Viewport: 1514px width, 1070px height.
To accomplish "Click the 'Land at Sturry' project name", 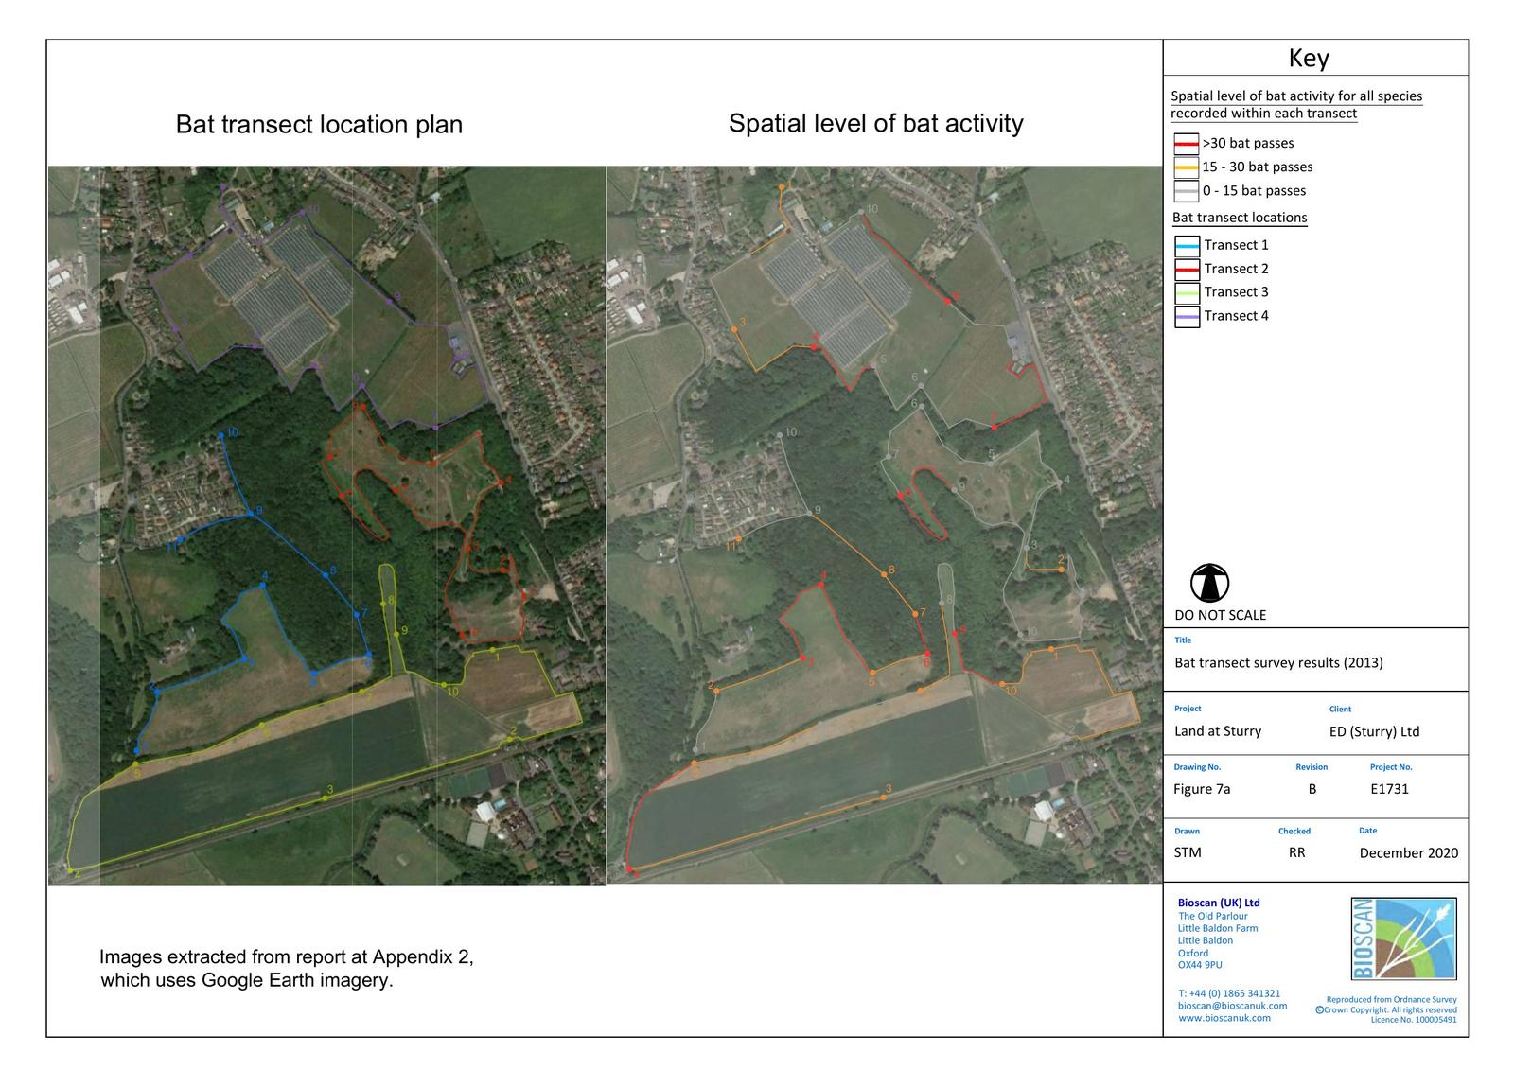I will [x=1217, y=731].
